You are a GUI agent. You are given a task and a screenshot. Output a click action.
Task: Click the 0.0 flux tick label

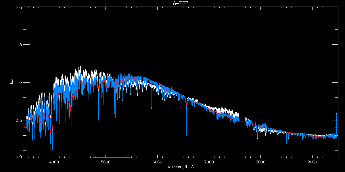(19, 157)
